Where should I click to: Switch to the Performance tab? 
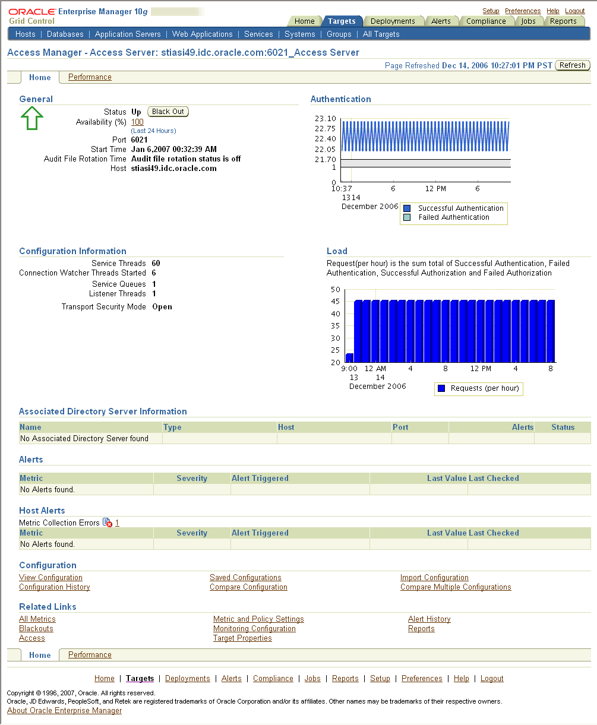[x=89, y=77]
